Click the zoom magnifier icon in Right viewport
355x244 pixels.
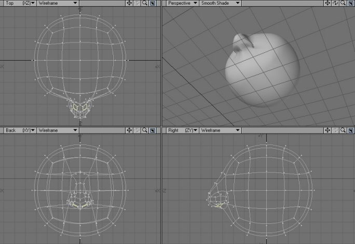click(x=343, y=131)
